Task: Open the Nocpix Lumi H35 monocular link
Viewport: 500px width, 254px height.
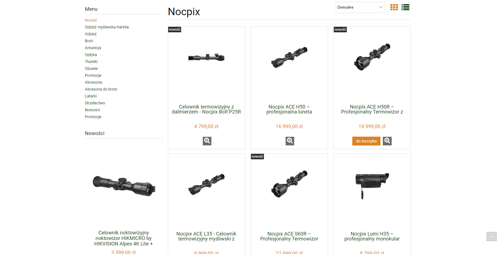Action: [372, 236]
